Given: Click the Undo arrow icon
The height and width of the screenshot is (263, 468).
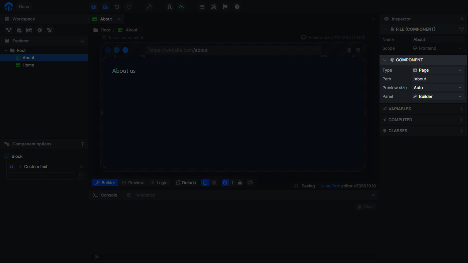Looking at the screenshot, I should (117, 7).
